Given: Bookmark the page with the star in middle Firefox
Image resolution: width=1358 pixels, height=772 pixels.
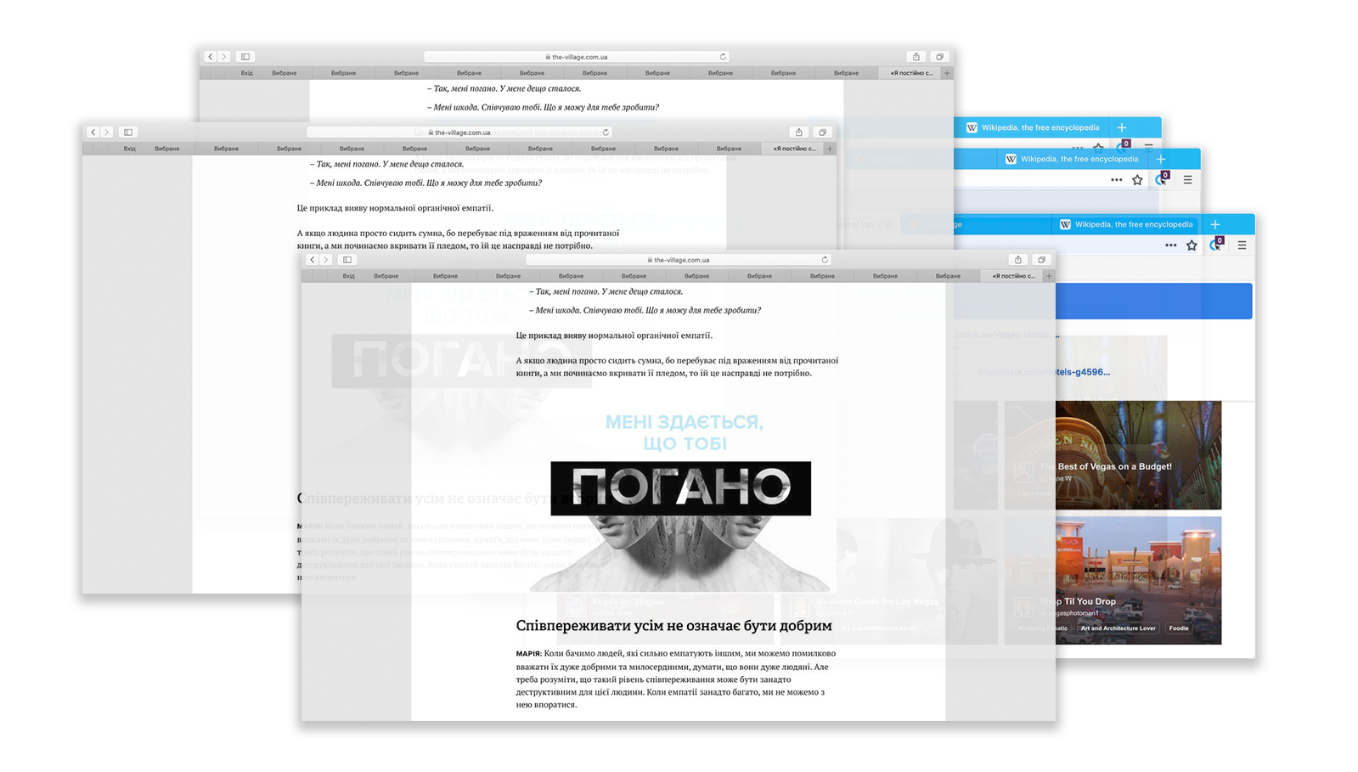Looking at the screenshot, I should (x=1138, y=180).
